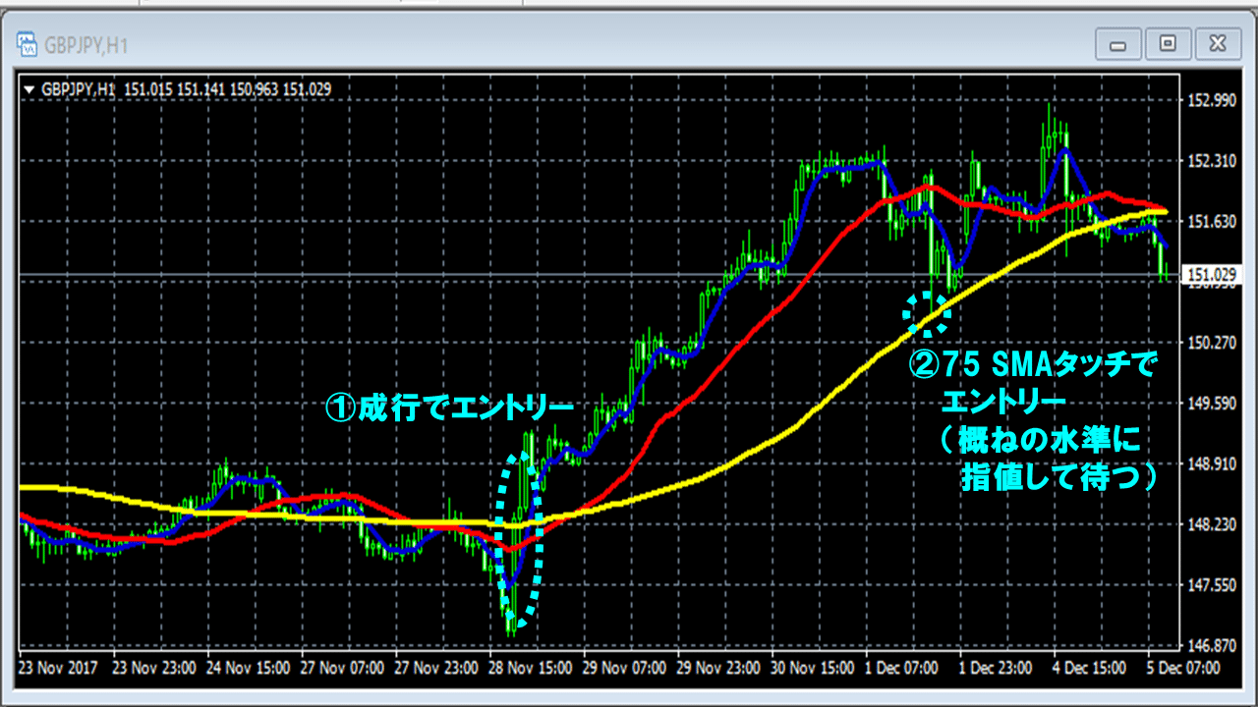This screenshot has height=707, width=1258.
Task: Select the 23 Nov 2017 time label
Action: 59,668
